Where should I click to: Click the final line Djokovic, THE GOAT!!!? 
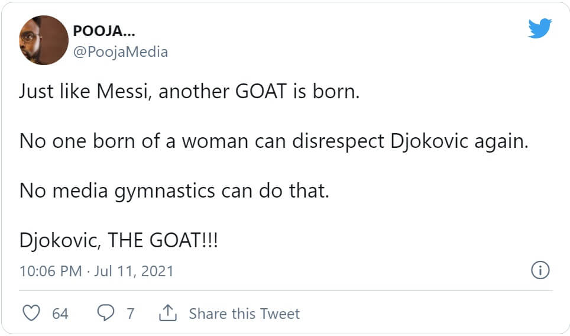click(x=118, y=241)
